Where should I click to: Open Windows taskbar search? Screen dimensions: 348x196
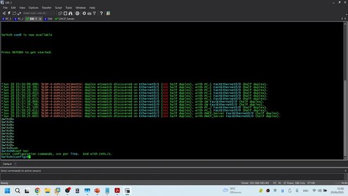pos(17,191)
